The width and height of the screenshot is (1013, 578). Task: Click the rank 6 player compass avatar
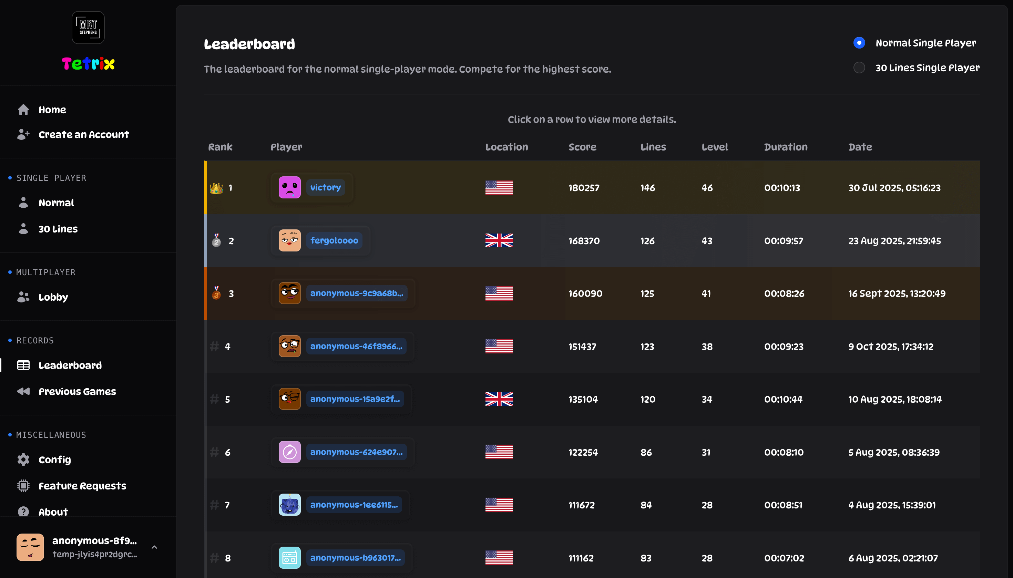coord(289,452)
